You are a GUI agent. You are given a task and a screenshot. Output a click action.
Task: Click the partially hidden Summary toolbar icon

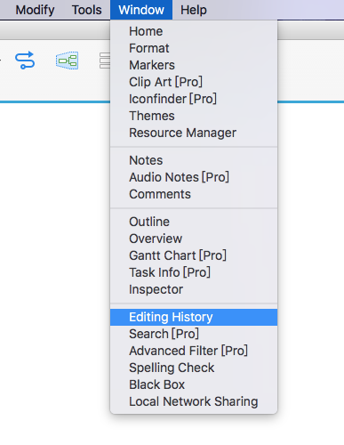click(105, 61)
